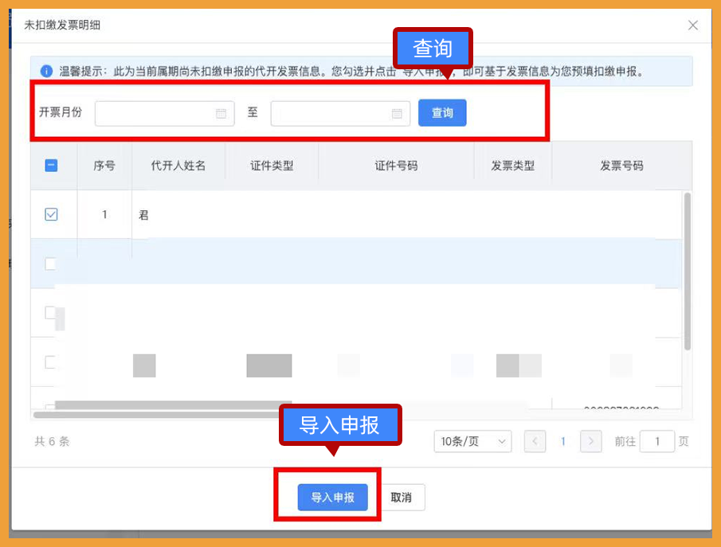Click the next page arrow in pagination
The width and height of the screenshot is (721, 547).
(590, 441)
